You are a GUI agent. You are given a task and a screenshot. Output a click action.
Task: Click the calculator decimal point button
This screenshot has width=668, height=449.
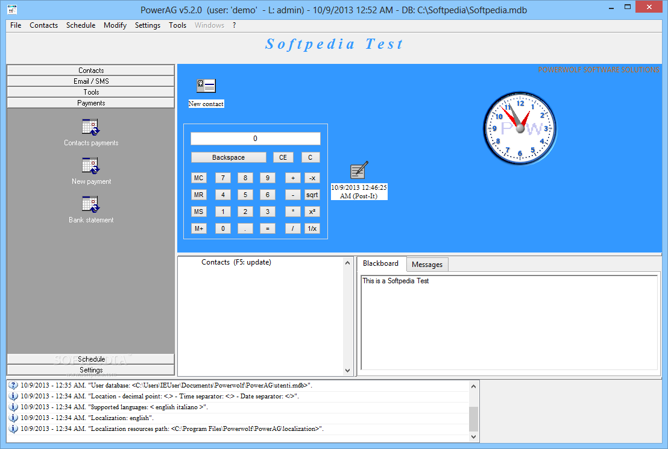[245, 228]
